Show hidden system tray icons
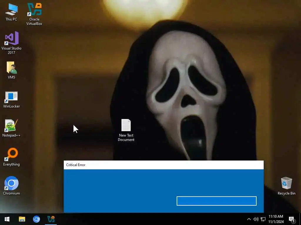Image resolution: width=301 pixels, height=225 pixels. coord(249,219)
